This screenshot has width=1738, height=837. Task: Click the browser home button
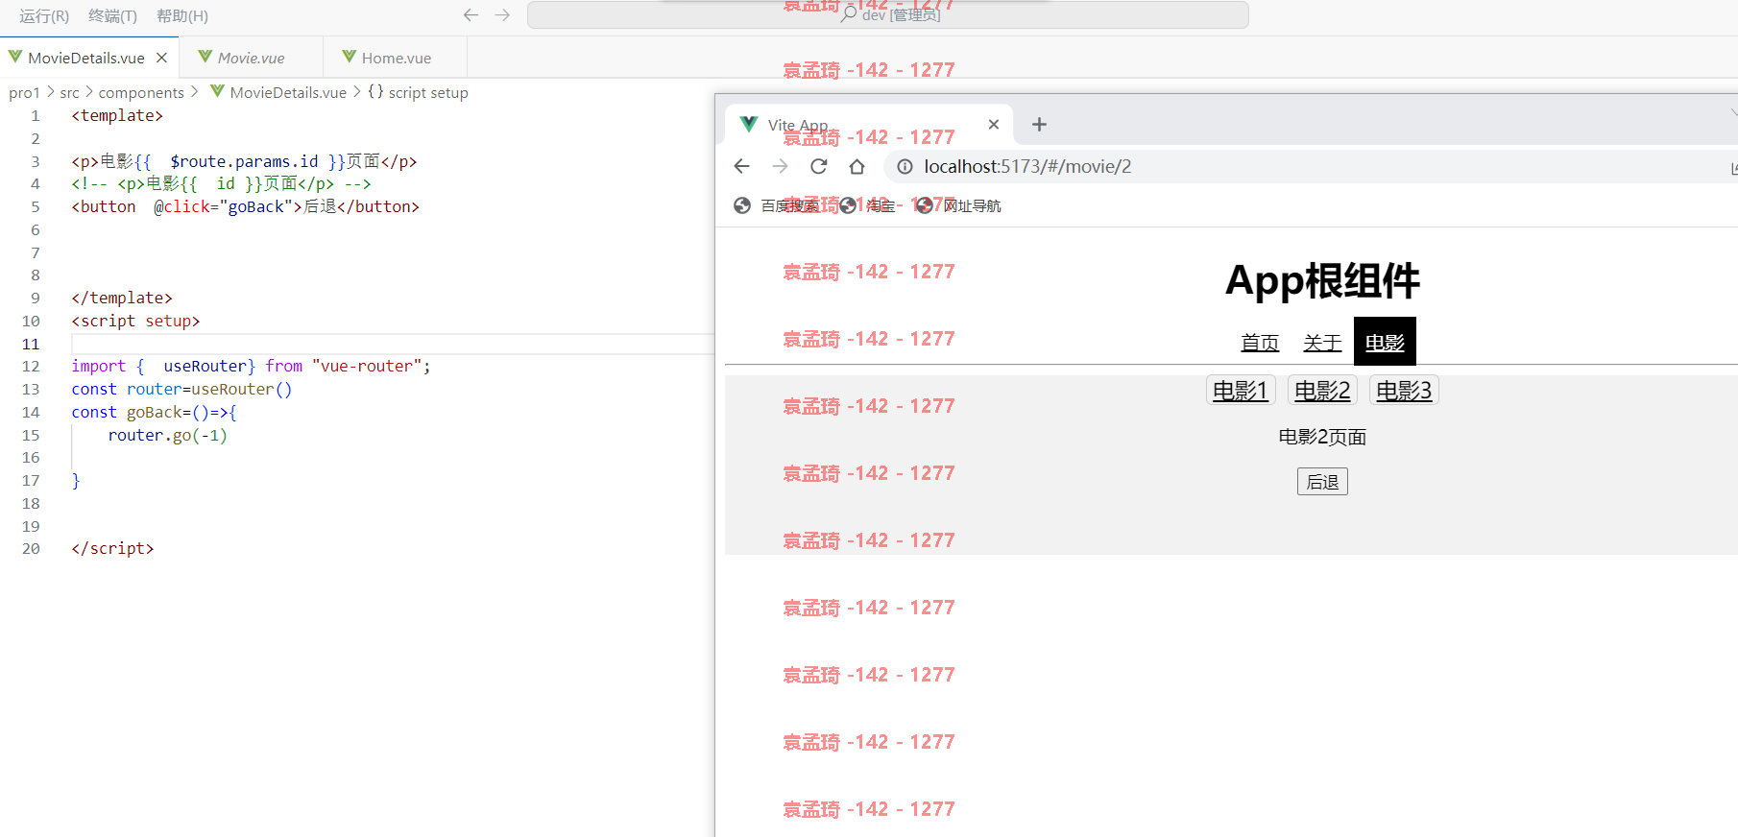point(857,166)
